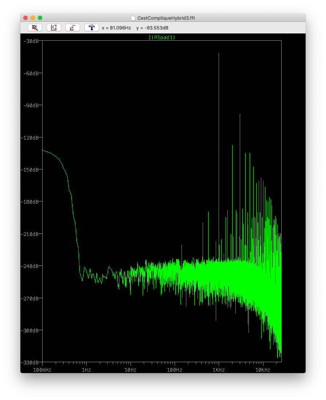
Task: Click the -300dB vertical axis label
Action: click(x=29, y=330)
